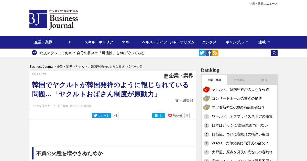Open ranking article ZOZO、売却の裏に前澤氏の金欠？
The width and height of the screenshot is (307, 161).
pyautogui.click(x=240, y=143)
